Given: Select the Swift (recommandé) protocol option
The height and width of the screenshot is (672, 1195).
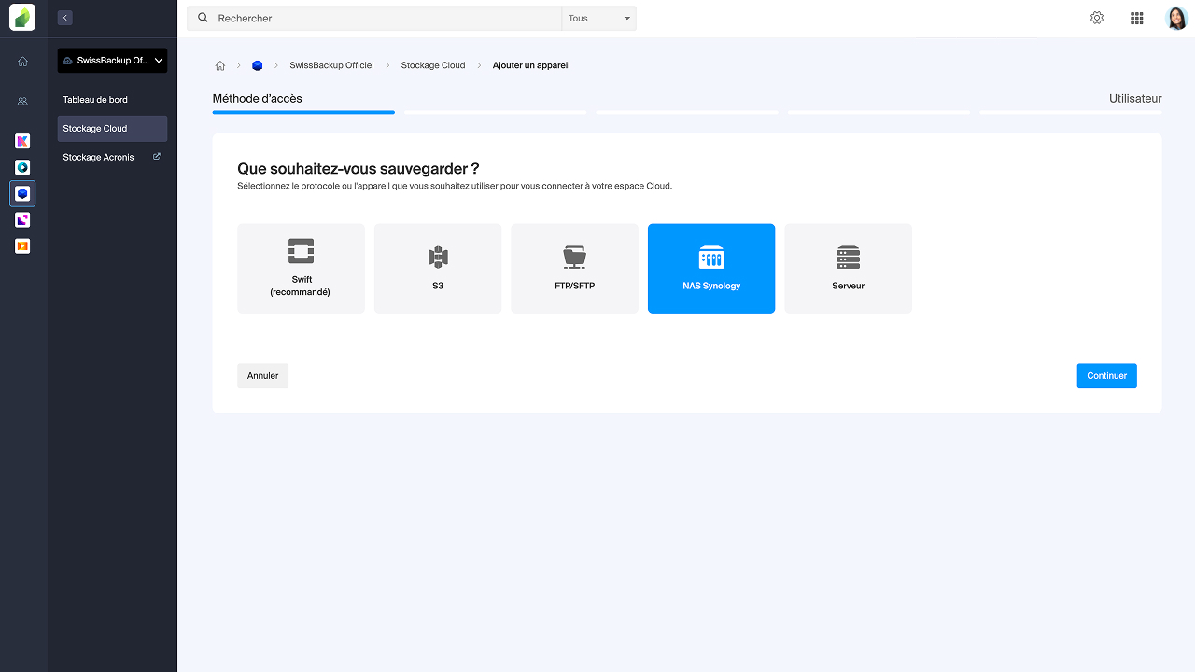Looking at the screenshot, I should (301, 268).
